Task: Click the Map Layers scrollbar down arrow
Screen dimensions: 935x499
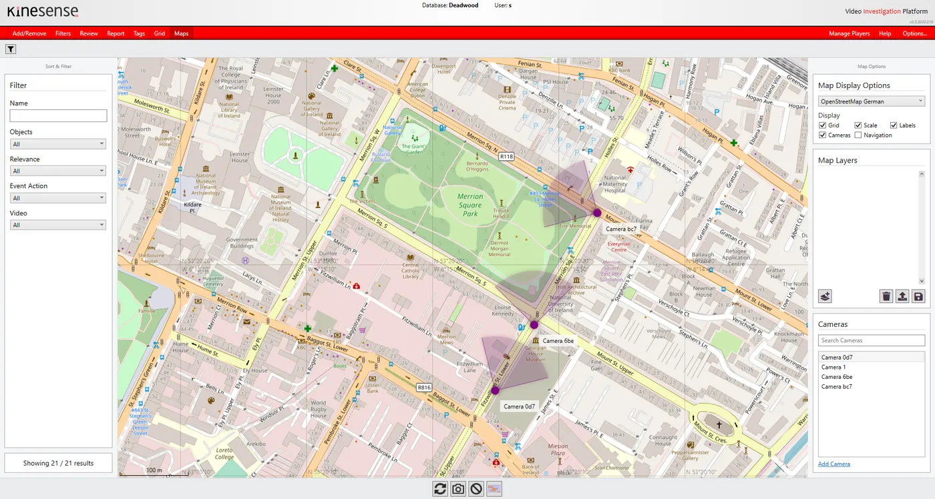Action: coord(922,281)
